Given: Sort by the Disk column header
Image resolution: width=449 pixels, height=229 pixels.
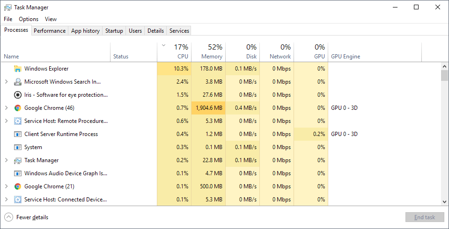Looking at the screenshot, I should (243, 52).
